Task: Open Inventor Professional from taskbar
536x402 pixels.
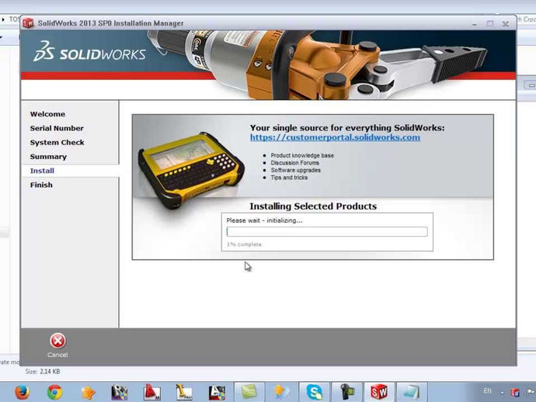Action: [x=184, y=392]
